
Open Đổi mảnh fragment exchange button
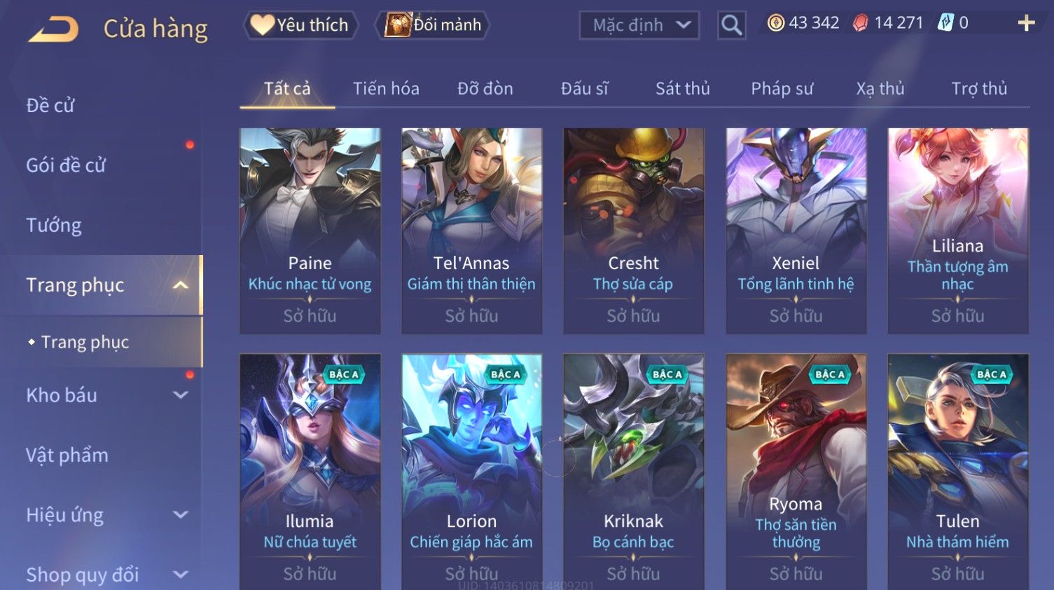tap(432, 25)
